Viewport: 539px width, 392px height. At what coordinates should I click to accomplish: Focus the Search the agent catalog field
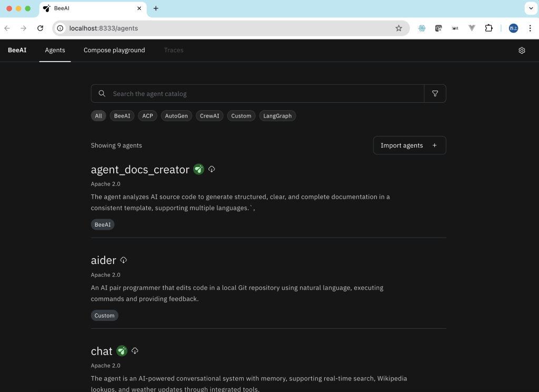[x=257, y=94]
